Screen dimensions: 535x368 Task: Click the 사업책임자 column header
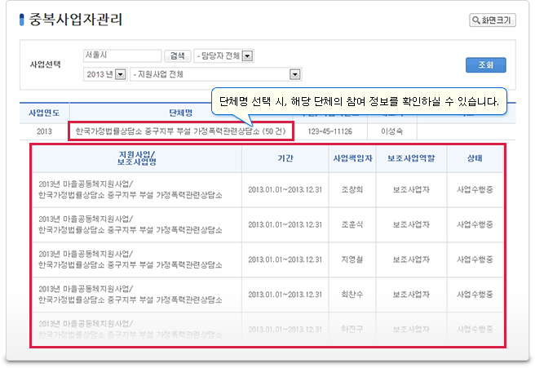pyautogui.click(x=352, y=158)
